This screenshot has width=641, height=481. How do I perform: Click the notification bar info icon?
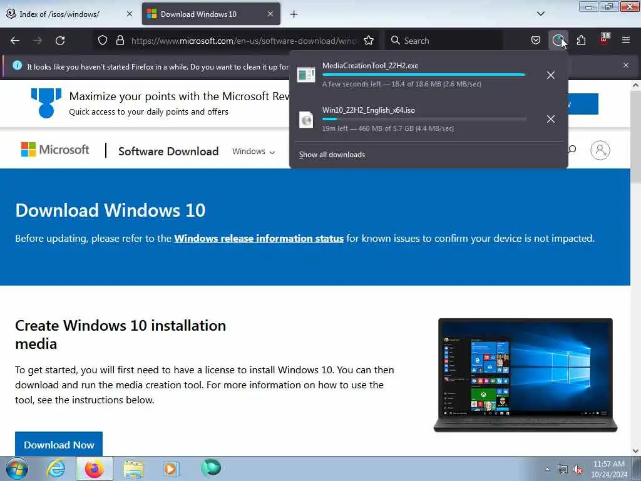pyautogui.click(x=17, y=65)
